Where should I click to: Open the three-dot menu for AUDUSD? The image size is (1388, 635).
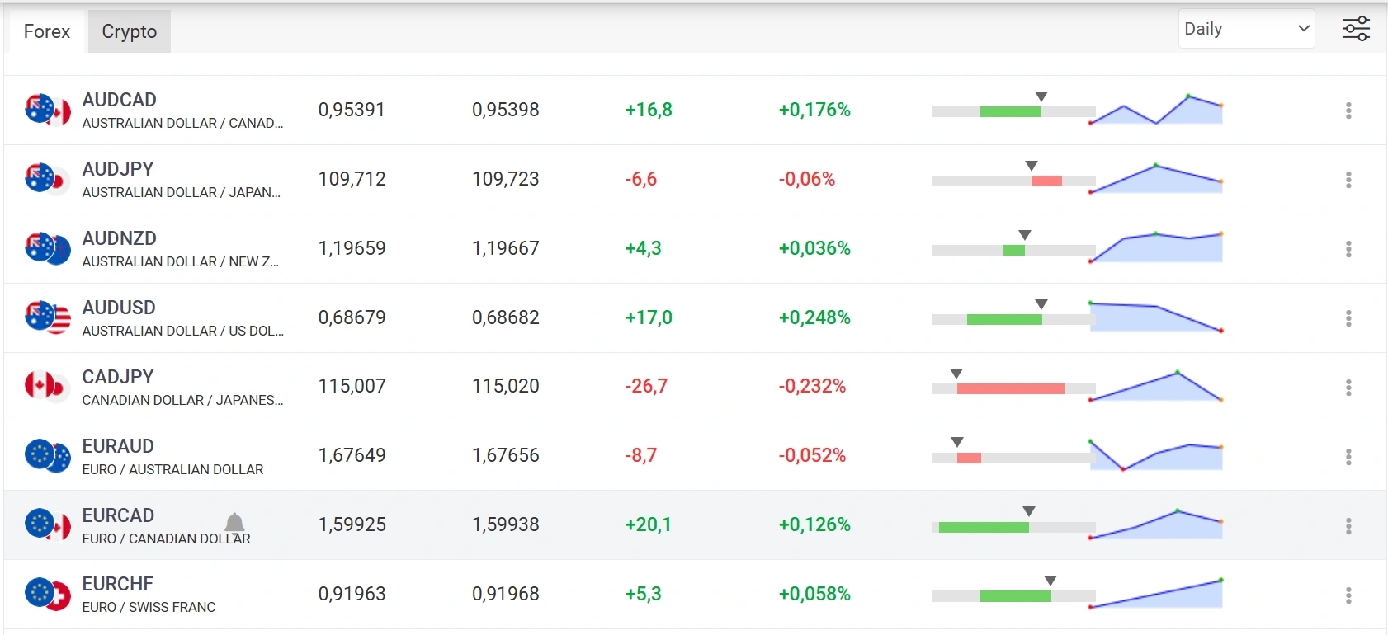[x=1348, y=318]
